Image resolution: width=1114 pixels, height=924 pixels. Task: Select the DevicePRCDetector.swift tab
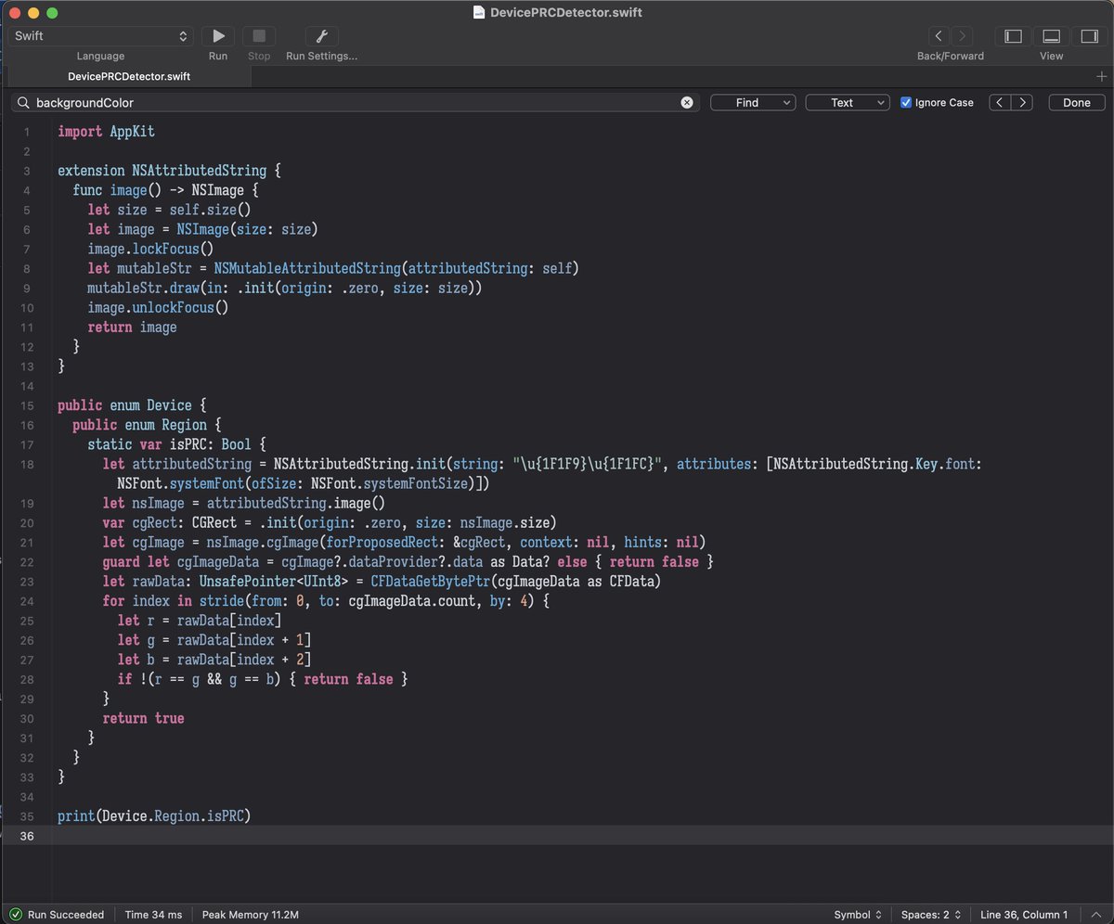tap(128, 77)
